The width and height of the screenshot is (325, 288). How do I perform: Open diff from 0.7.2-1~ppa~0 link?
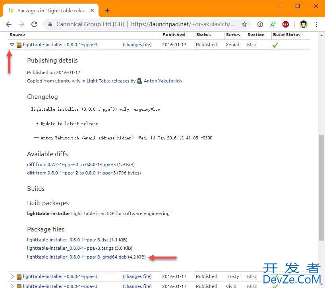(71, 165)
